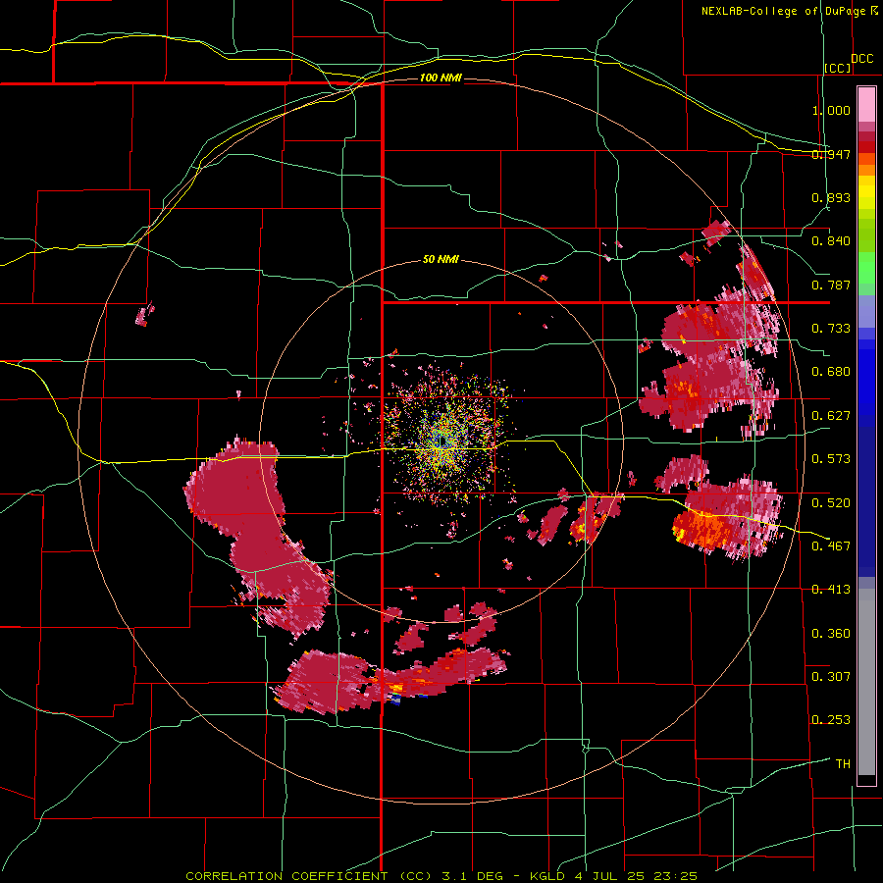Select the 0.627 color scale value

[x=831, y=416]
